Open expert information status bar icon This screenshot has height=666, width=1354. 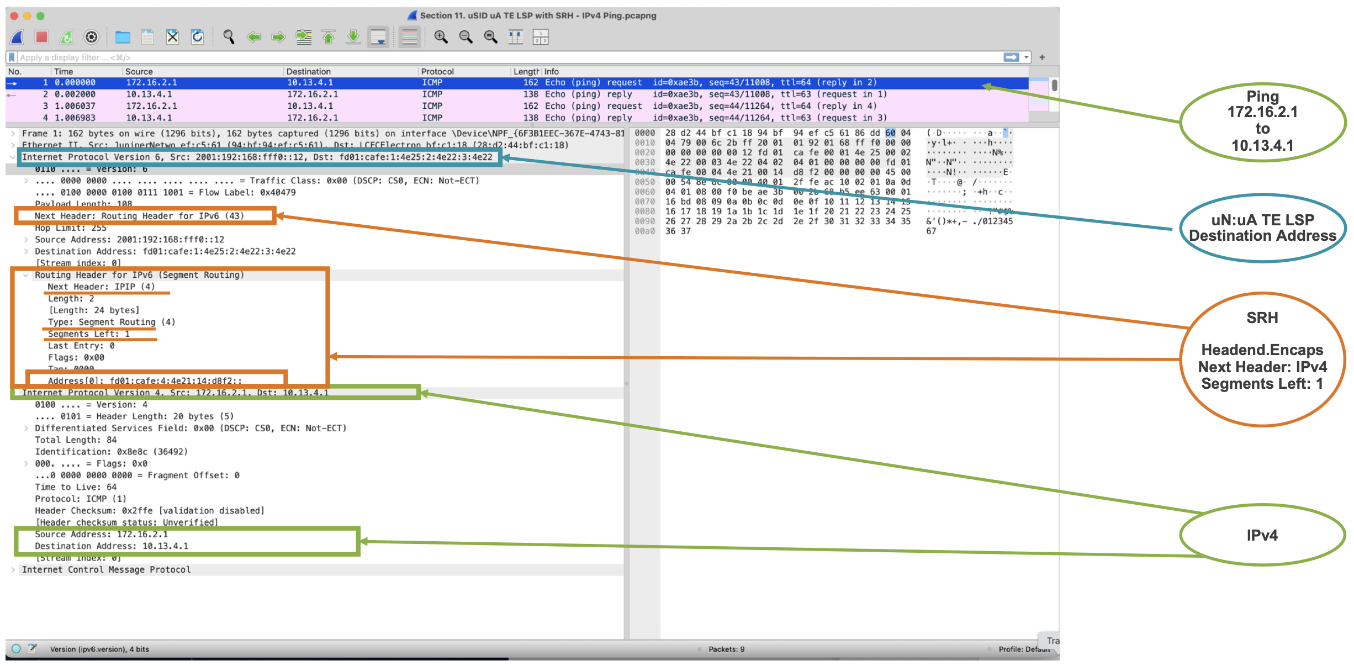(16, 648)
